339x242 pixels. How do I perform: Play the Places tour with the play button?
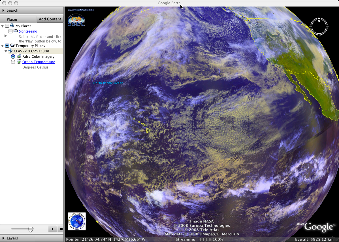(x=52, y=229)
